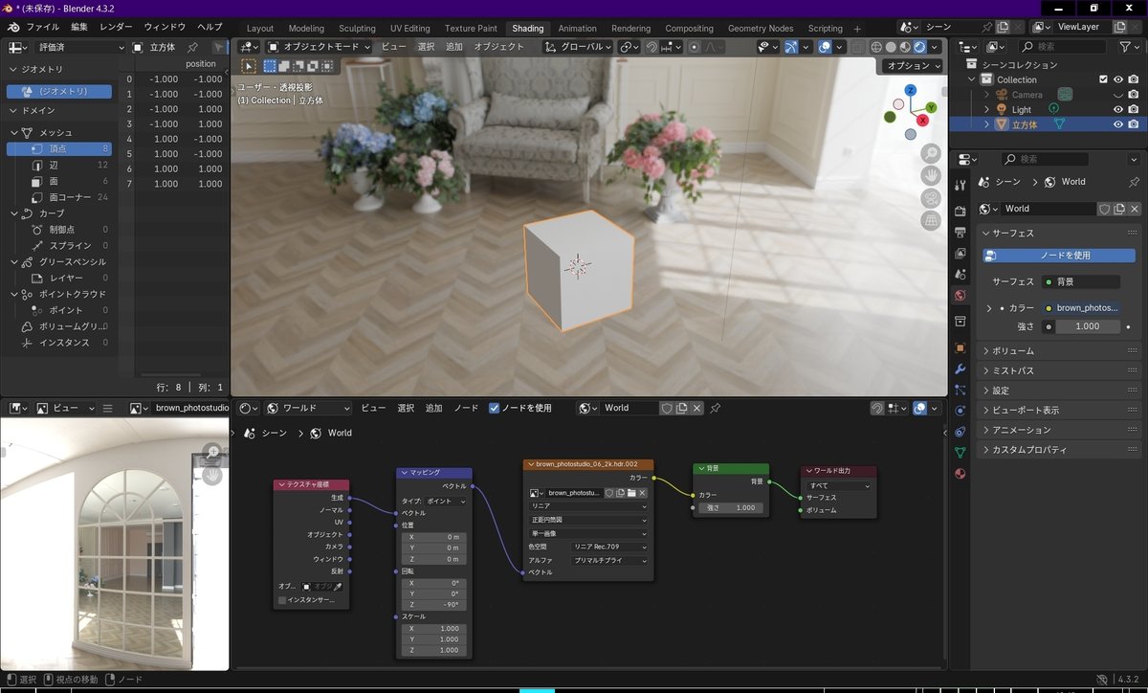The width and height of the screenshot is (1148, 693).
Task: Expand the 立方体 item in outliner
Action: pos(985,124)
